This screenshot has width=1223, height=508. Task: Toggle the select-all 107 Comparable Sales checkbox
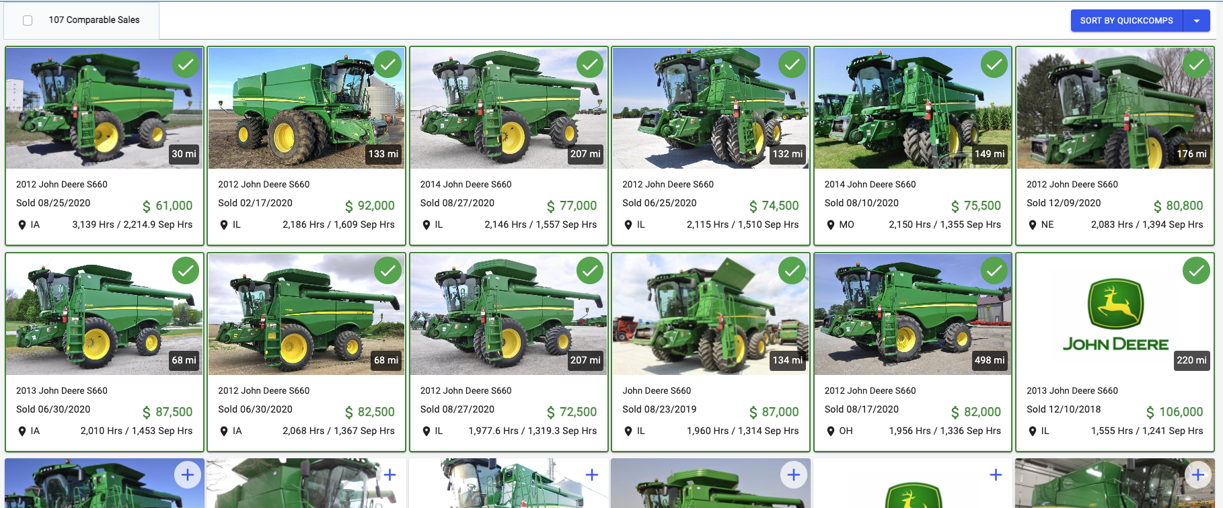click(28, 20)
